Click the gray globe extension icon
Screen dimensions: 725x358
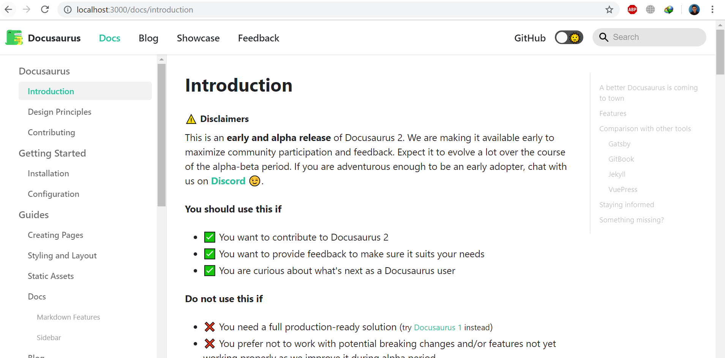coord(651,10)
